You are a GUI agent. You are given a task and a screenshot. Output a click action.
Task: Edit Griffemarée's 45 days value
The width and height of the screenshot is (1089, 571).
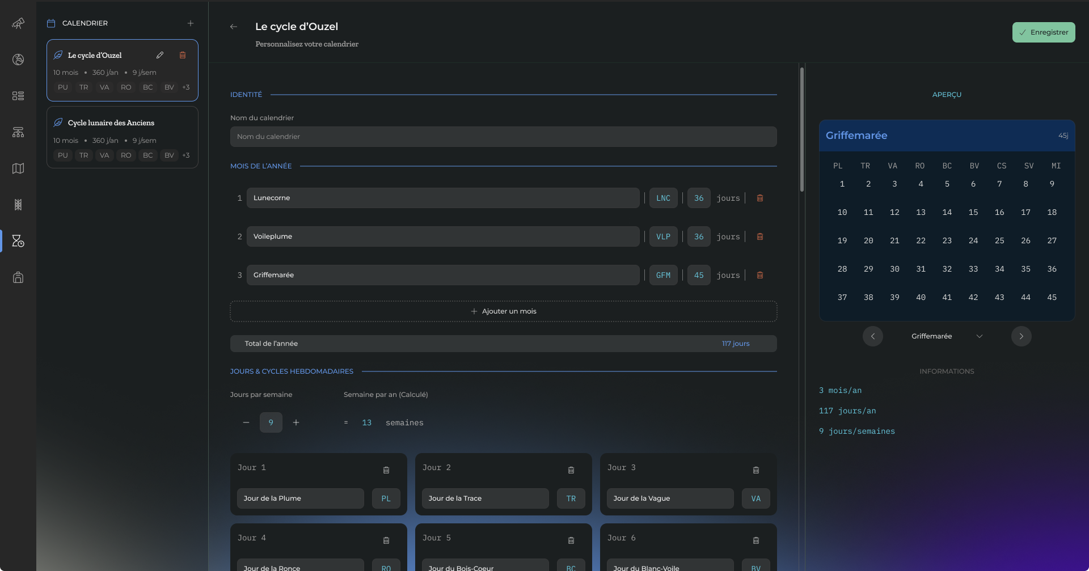point(699,275)
